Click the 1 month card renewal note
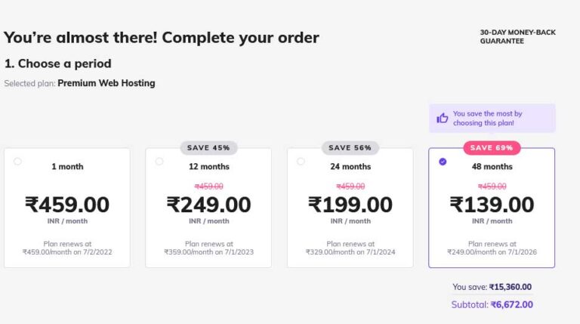580x324 pixels. click(x=66, y=248)
